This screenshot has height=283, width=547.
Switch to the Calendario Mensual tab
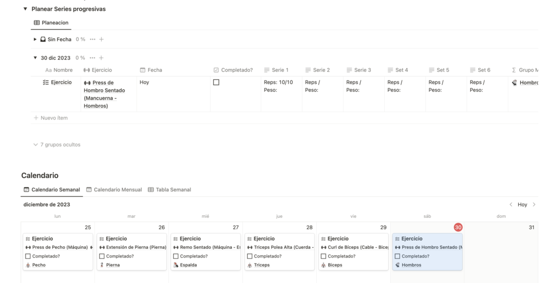(x=114, y=190)
